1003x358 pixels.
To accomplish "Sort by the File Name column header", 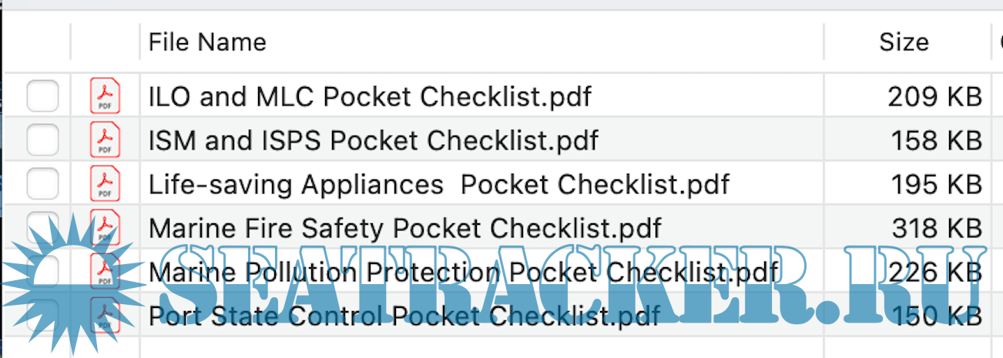I will [207, 42].
